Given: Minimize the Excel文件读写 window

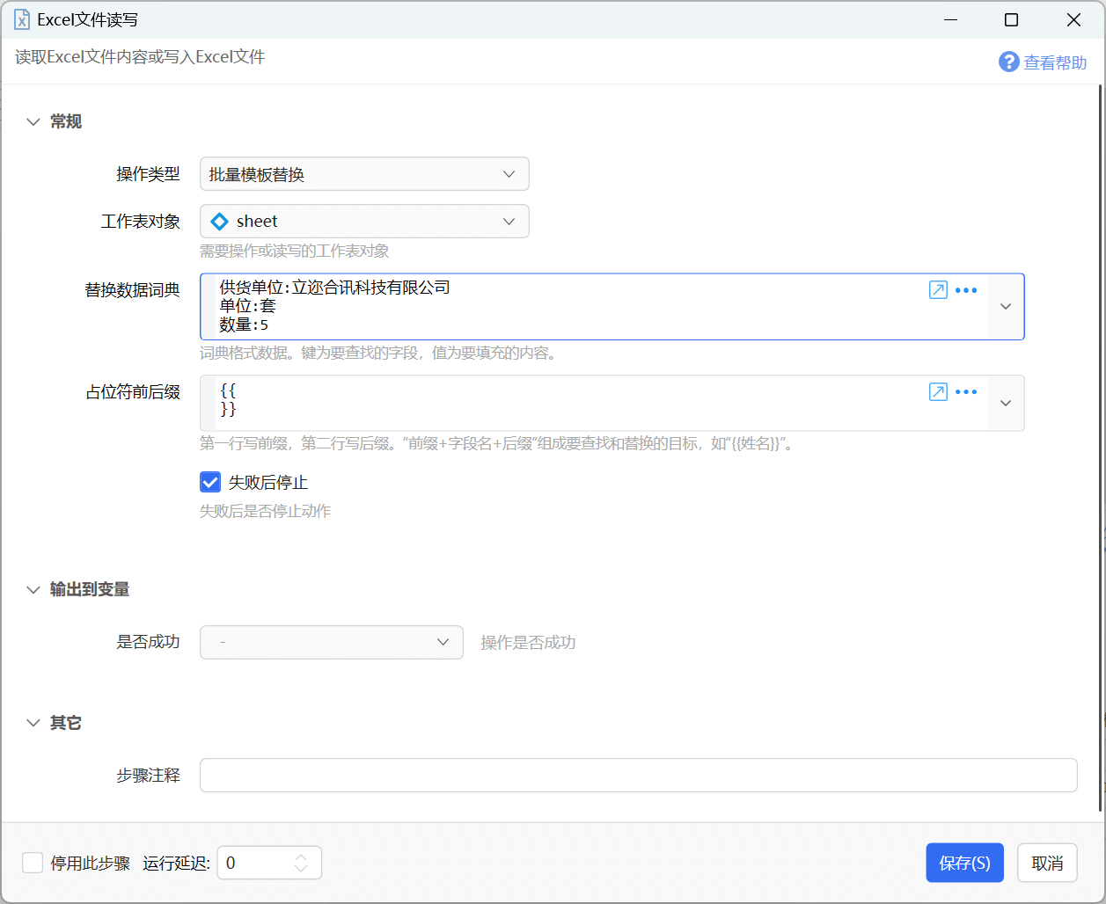Looking at the screenshot, I should point(950,19).
